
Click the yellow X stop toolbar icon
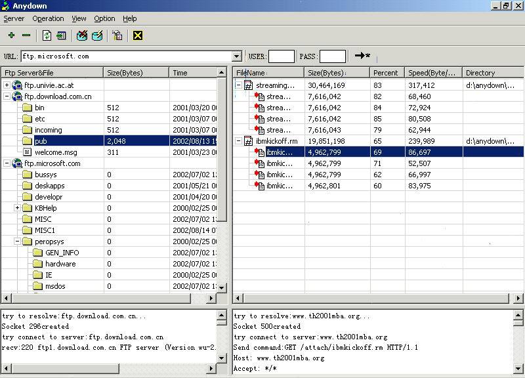coord(138,35)
